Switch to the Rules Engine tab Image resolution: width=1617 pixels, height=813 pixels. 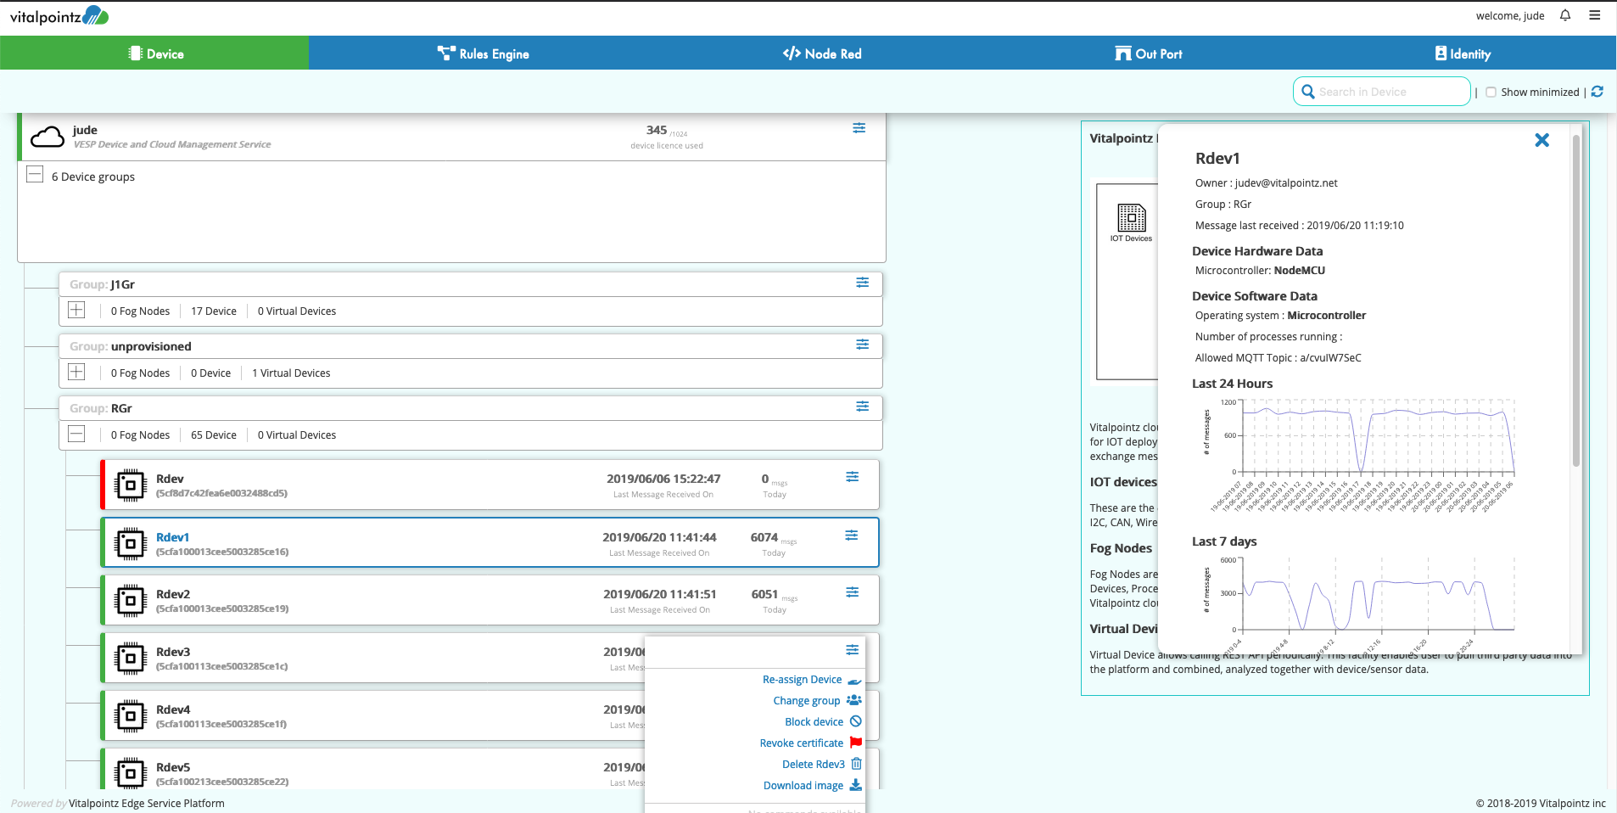[x=483, y=53]
